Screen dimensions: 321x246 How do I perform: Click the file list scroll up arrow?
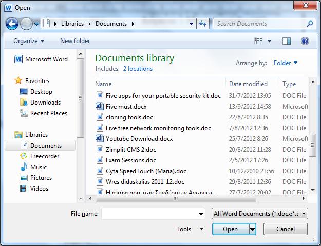tap(313, 82)
